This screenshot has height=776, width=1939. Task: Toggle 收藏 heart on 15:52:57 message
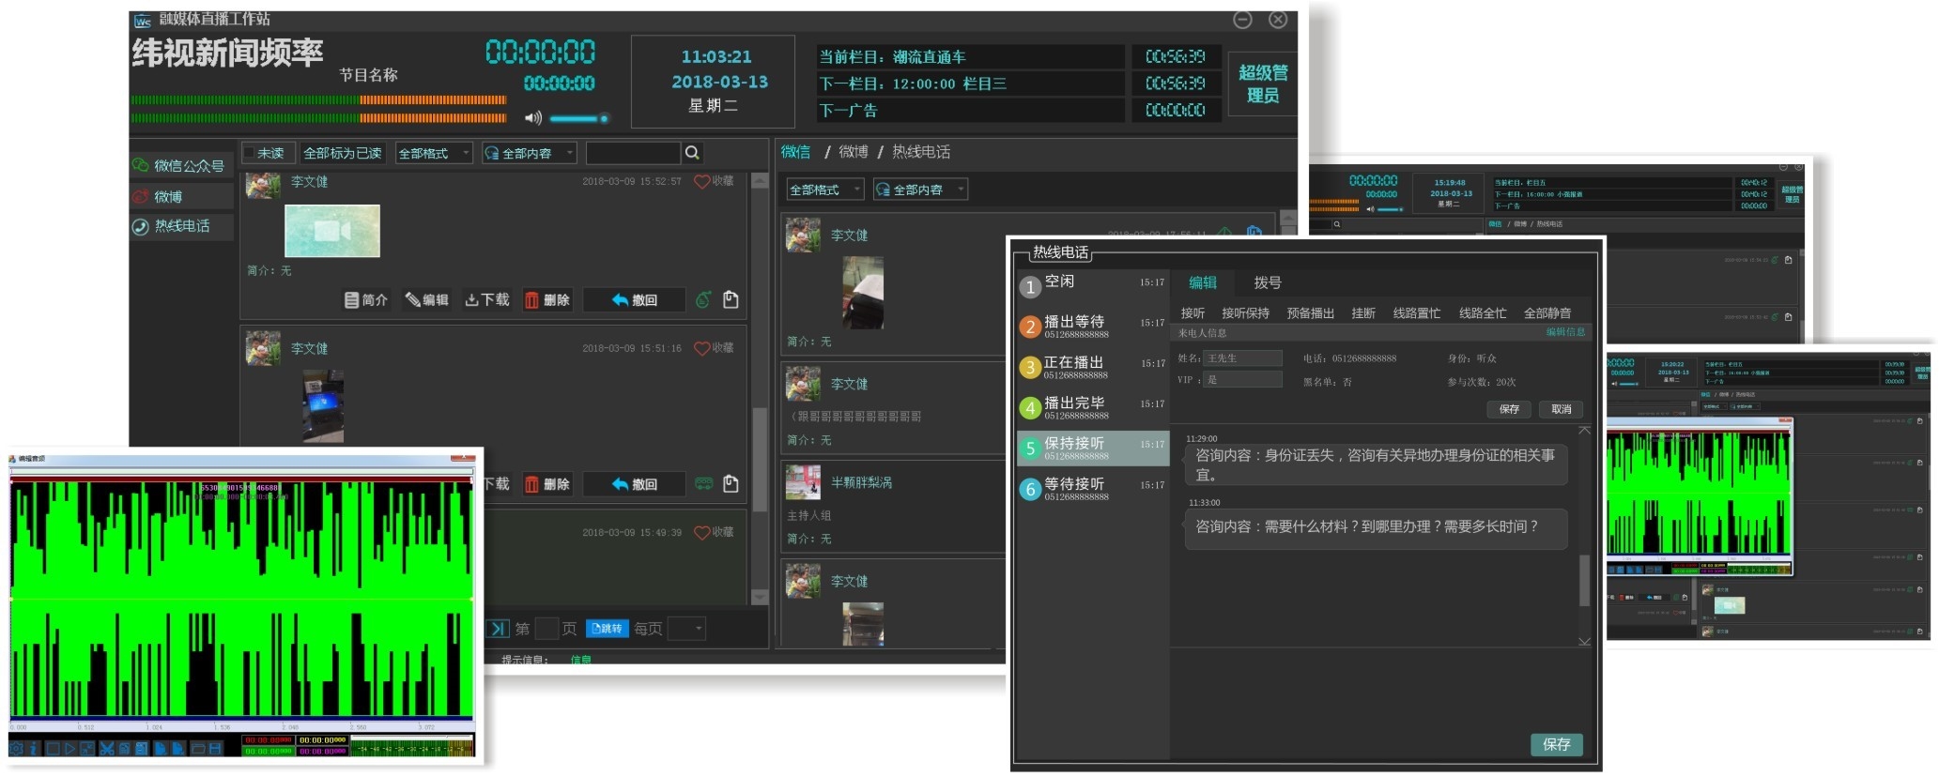(x=701, y=181)
